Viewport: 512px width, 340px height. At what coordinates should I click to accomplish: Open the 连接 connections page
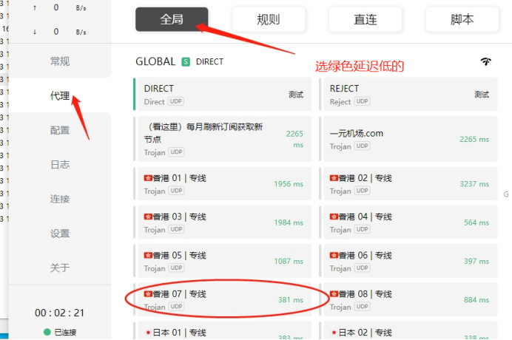60,199
